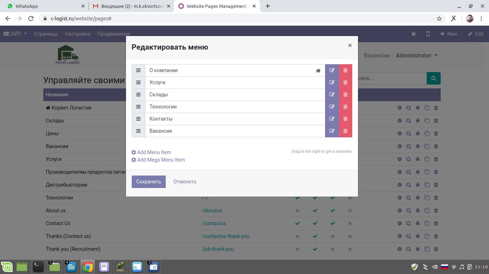Toggle the first checkmark for Contact Us
This screenshot has width=489, height=274.
297,223
